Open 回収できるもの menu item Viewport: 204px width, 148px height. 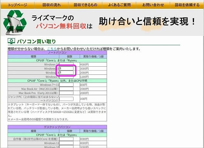click(x=85, y=5)
